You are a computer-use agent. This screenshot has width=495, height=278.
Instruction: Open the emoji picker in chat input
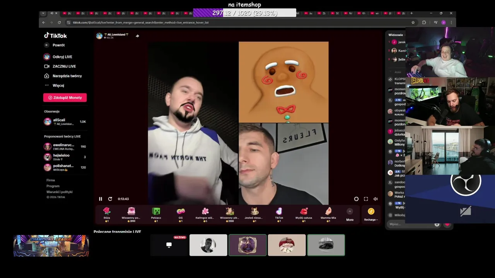click(437, 224)
